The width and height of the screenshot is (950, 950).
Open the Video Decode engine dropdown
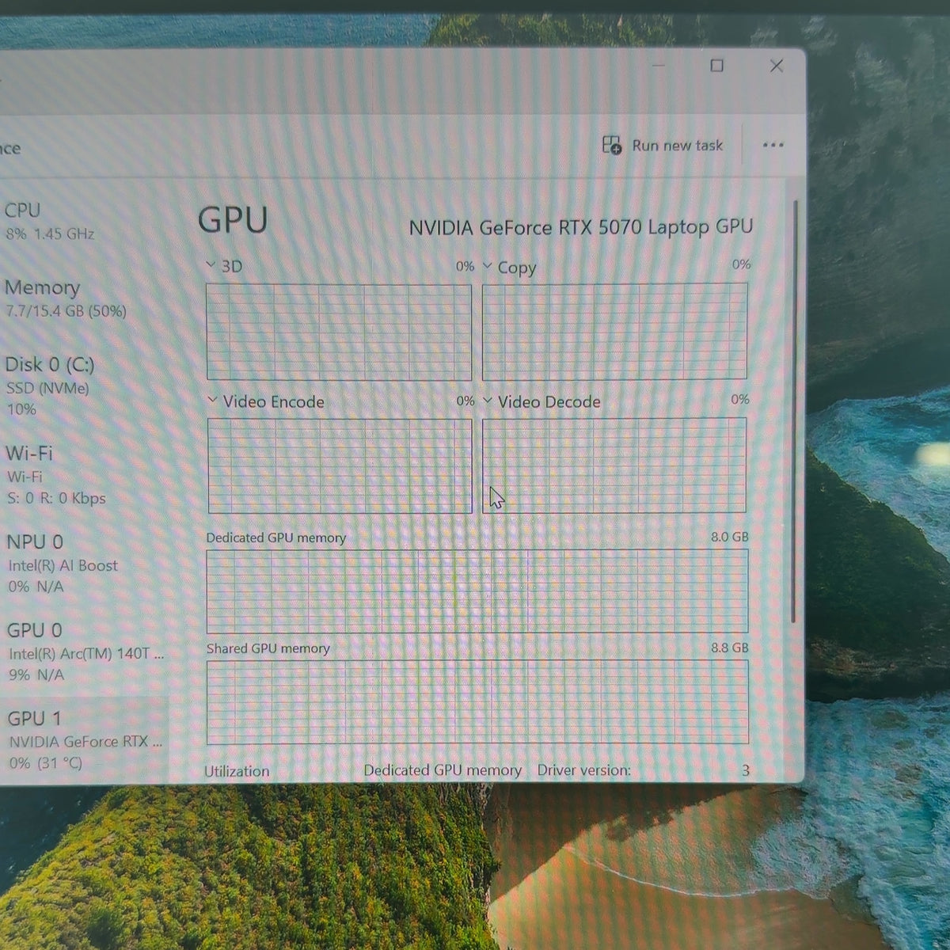pyautogui.click(x=488, y=401)
